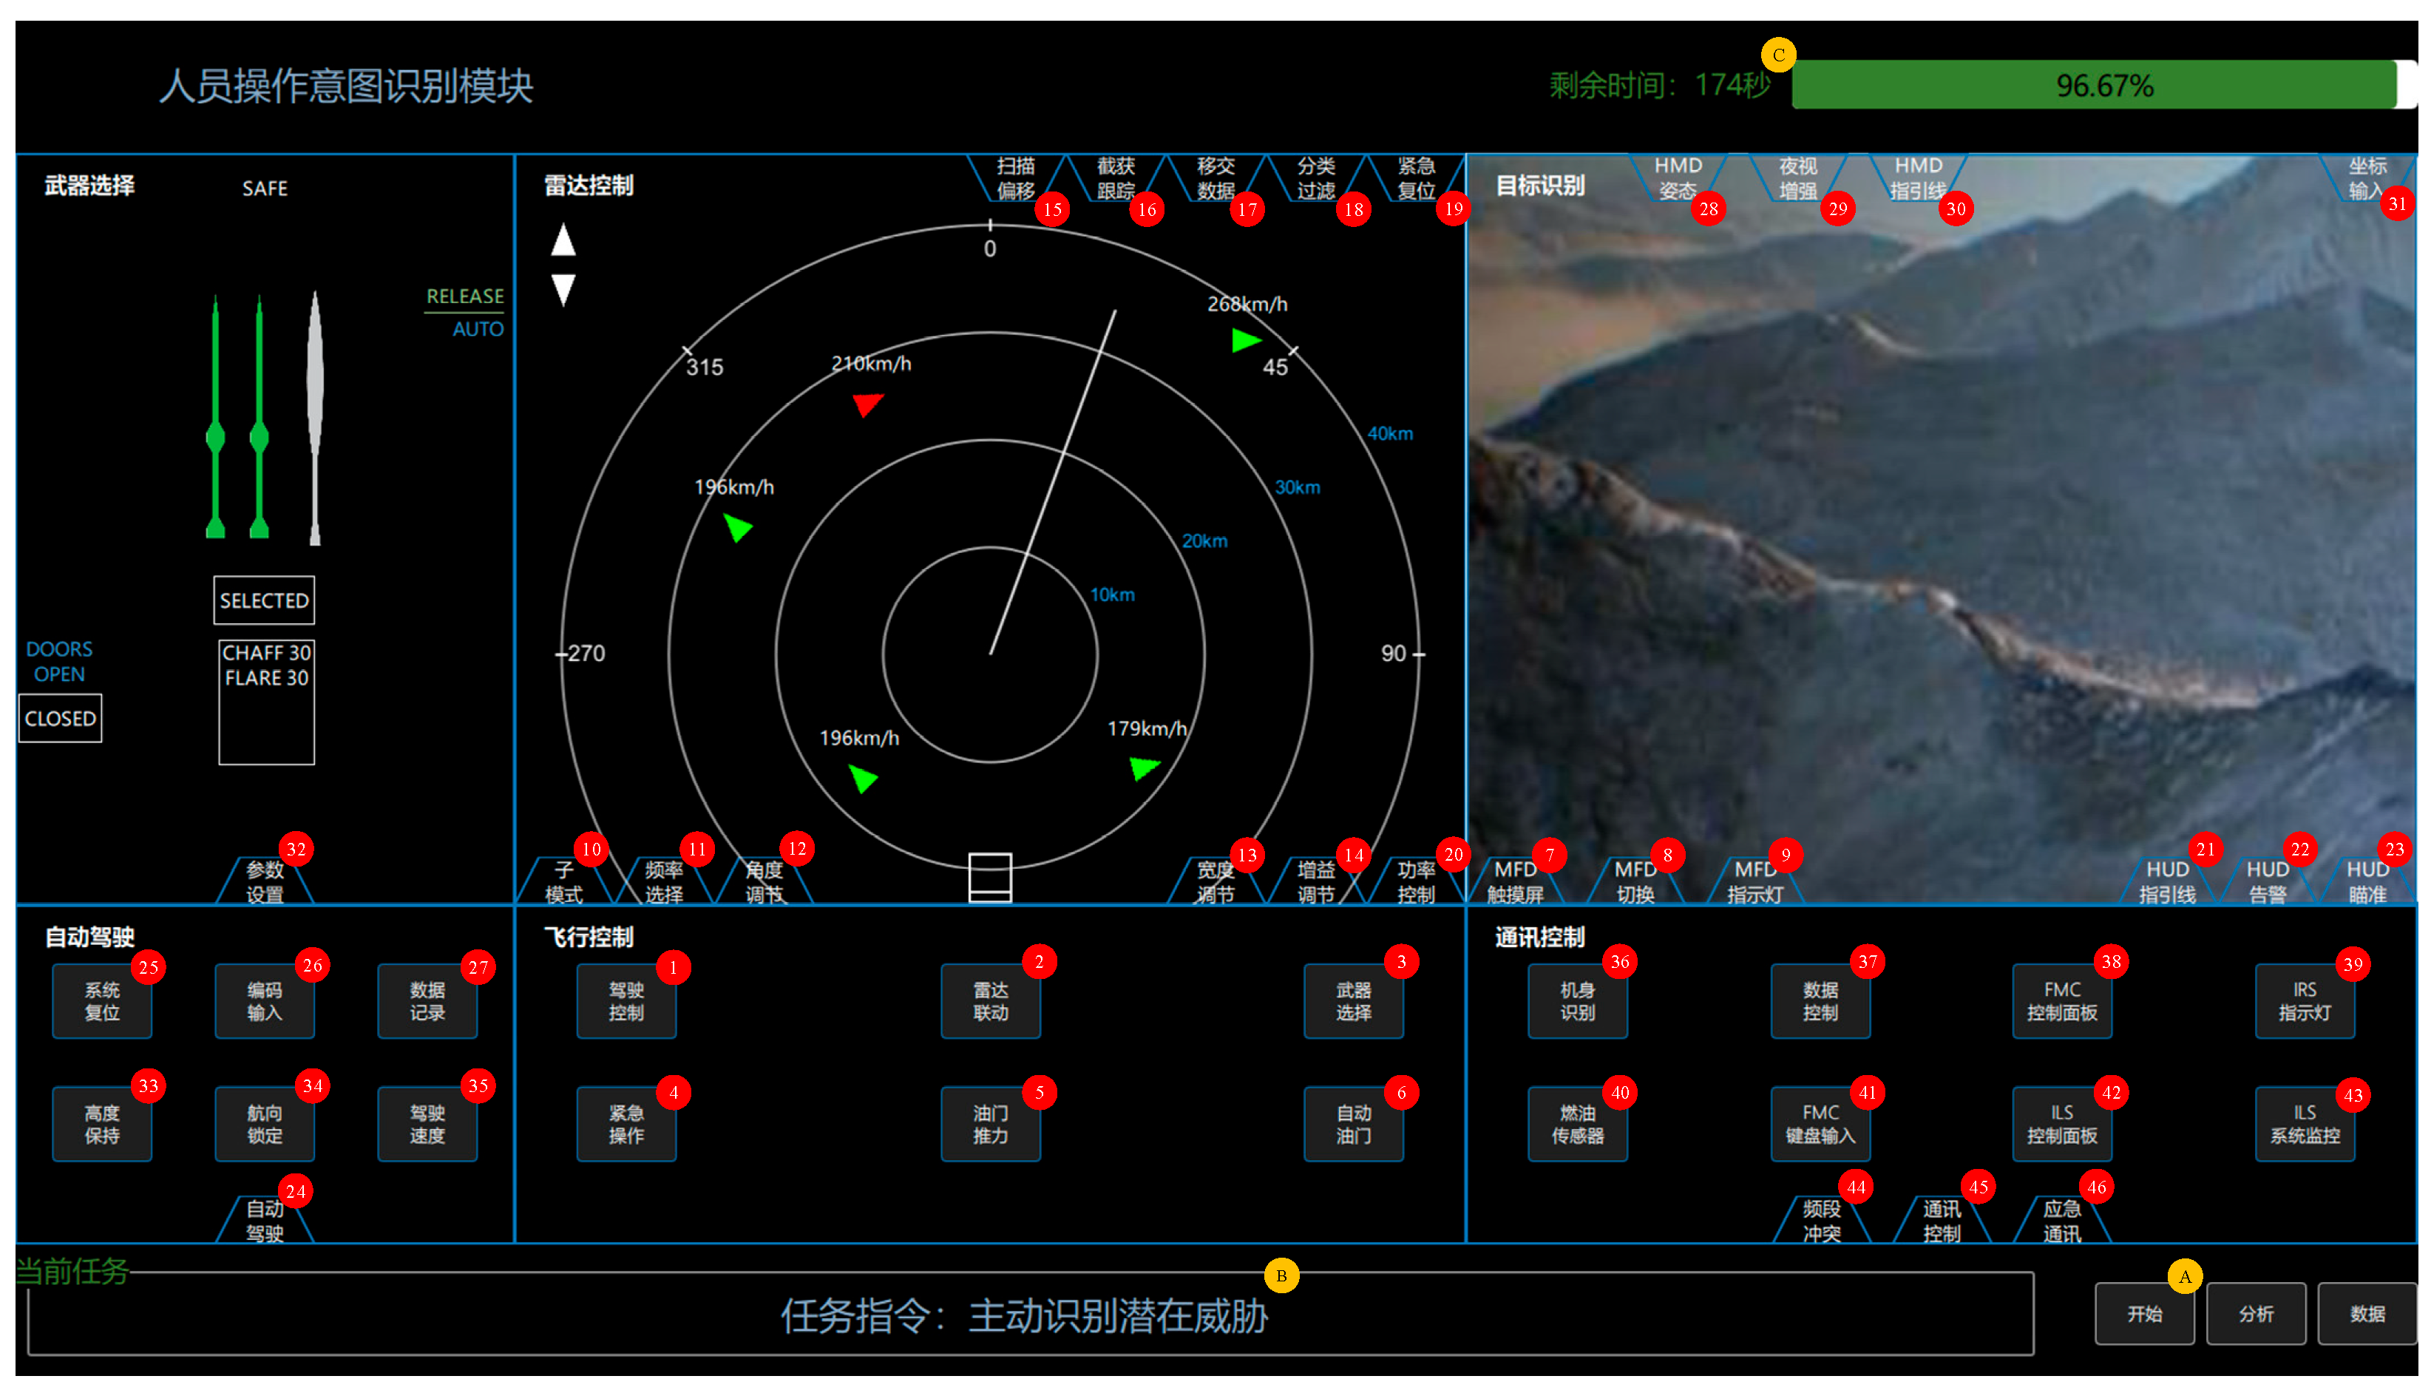This screenshot has width=2431, height=1393.
Task: Click the red enemy target triangle on radar
Action: 867,404
